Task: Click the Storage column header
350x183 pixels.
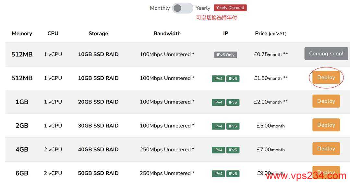Action: point(98,33)
